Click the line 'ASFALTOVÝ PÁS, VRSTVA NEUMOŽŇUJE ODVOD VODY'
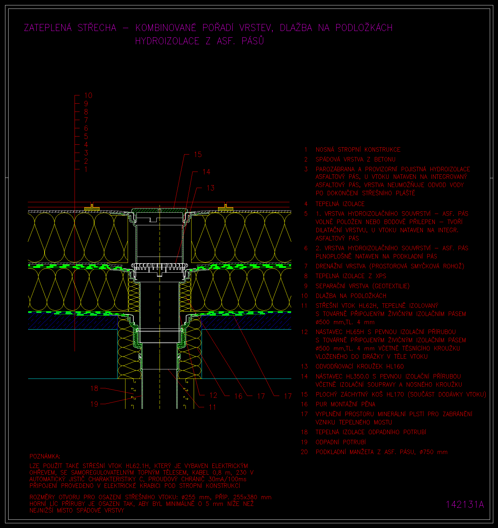This screenshot has height=528, width=498. [390, 185]
